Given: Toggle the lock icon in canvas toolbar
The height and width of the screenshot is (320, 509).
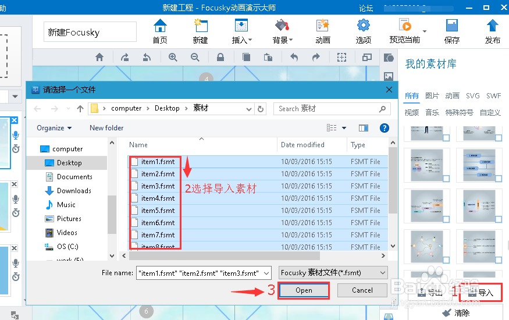Looking at the screenshot, I should [220, 58].
